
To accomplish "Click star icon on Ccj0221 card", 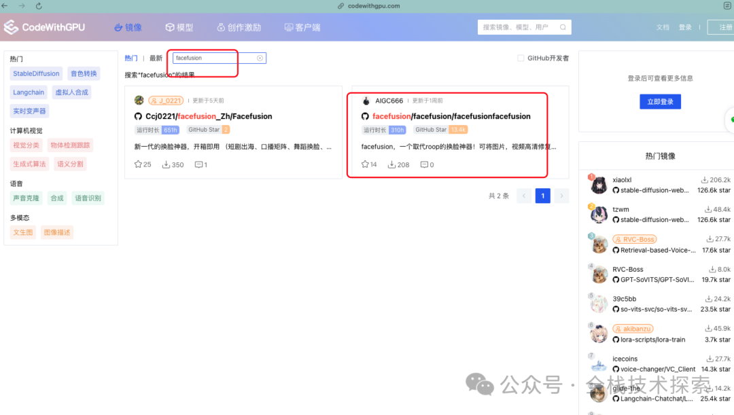I will click(137, 164).
